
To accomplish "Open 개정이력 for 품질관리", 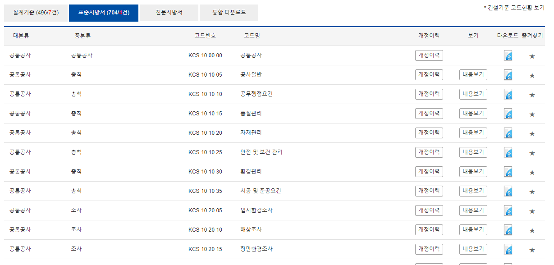I will pyautogui.click(x=429, y=114).
